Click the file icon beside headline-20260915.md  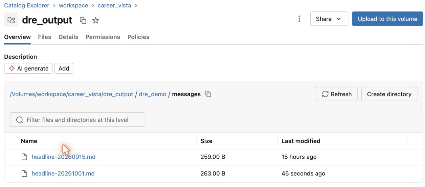click(24, 157)
